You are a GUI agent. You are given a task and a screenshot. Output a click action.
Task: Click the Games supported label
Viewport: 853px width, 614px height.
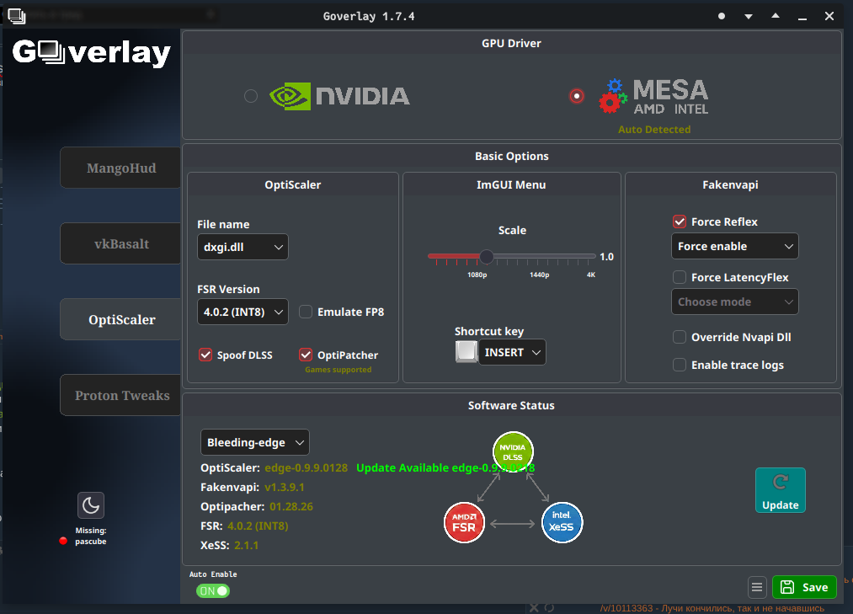338,370
